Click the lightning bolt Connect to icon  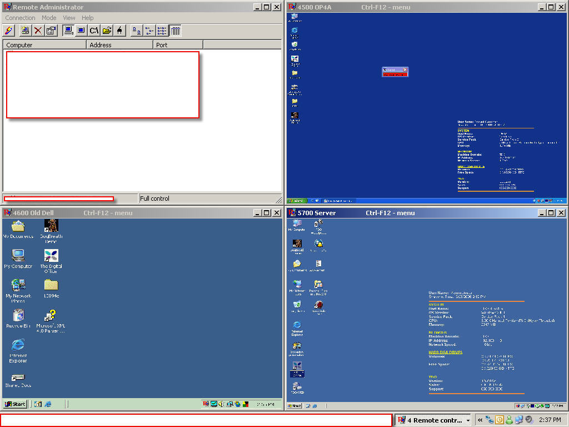coord(9,31)
